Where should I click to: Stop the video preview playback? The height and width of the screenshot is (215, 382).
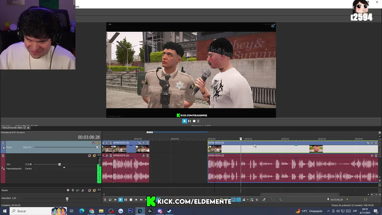[194, 121]
